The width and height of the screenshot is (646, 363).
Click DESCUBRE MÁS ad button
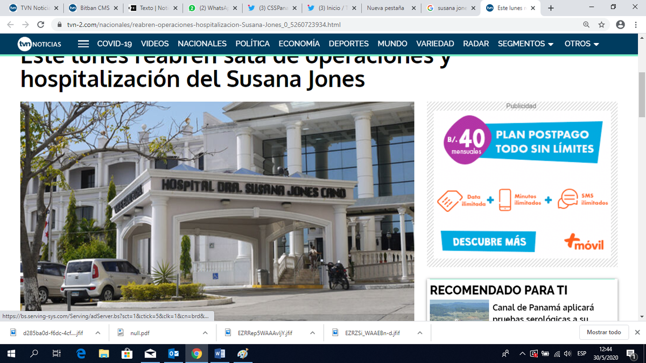point(488,241)
